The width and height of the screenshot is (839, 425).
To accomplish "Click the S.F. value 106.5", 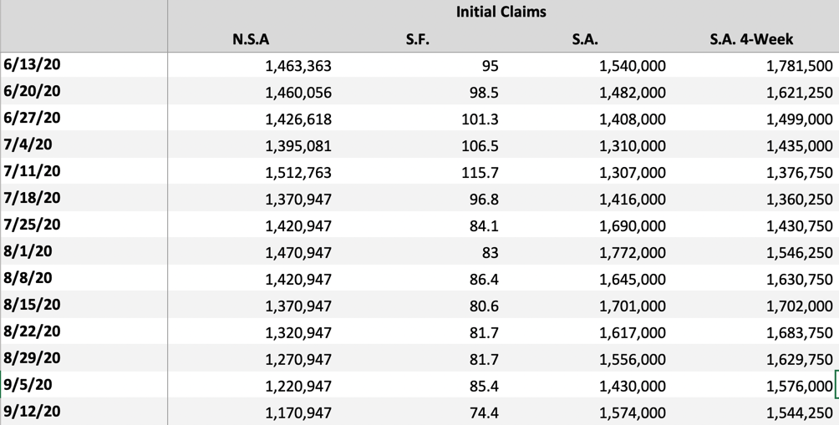I will (x=480, y=146).
